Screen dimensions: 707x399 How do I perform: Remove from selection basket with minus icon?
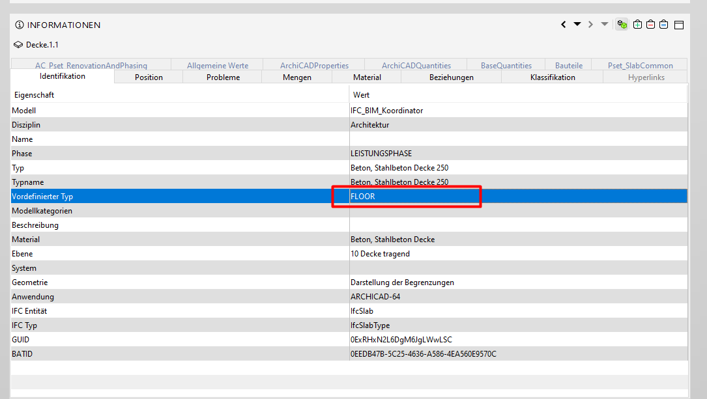(x=651, y=24)
